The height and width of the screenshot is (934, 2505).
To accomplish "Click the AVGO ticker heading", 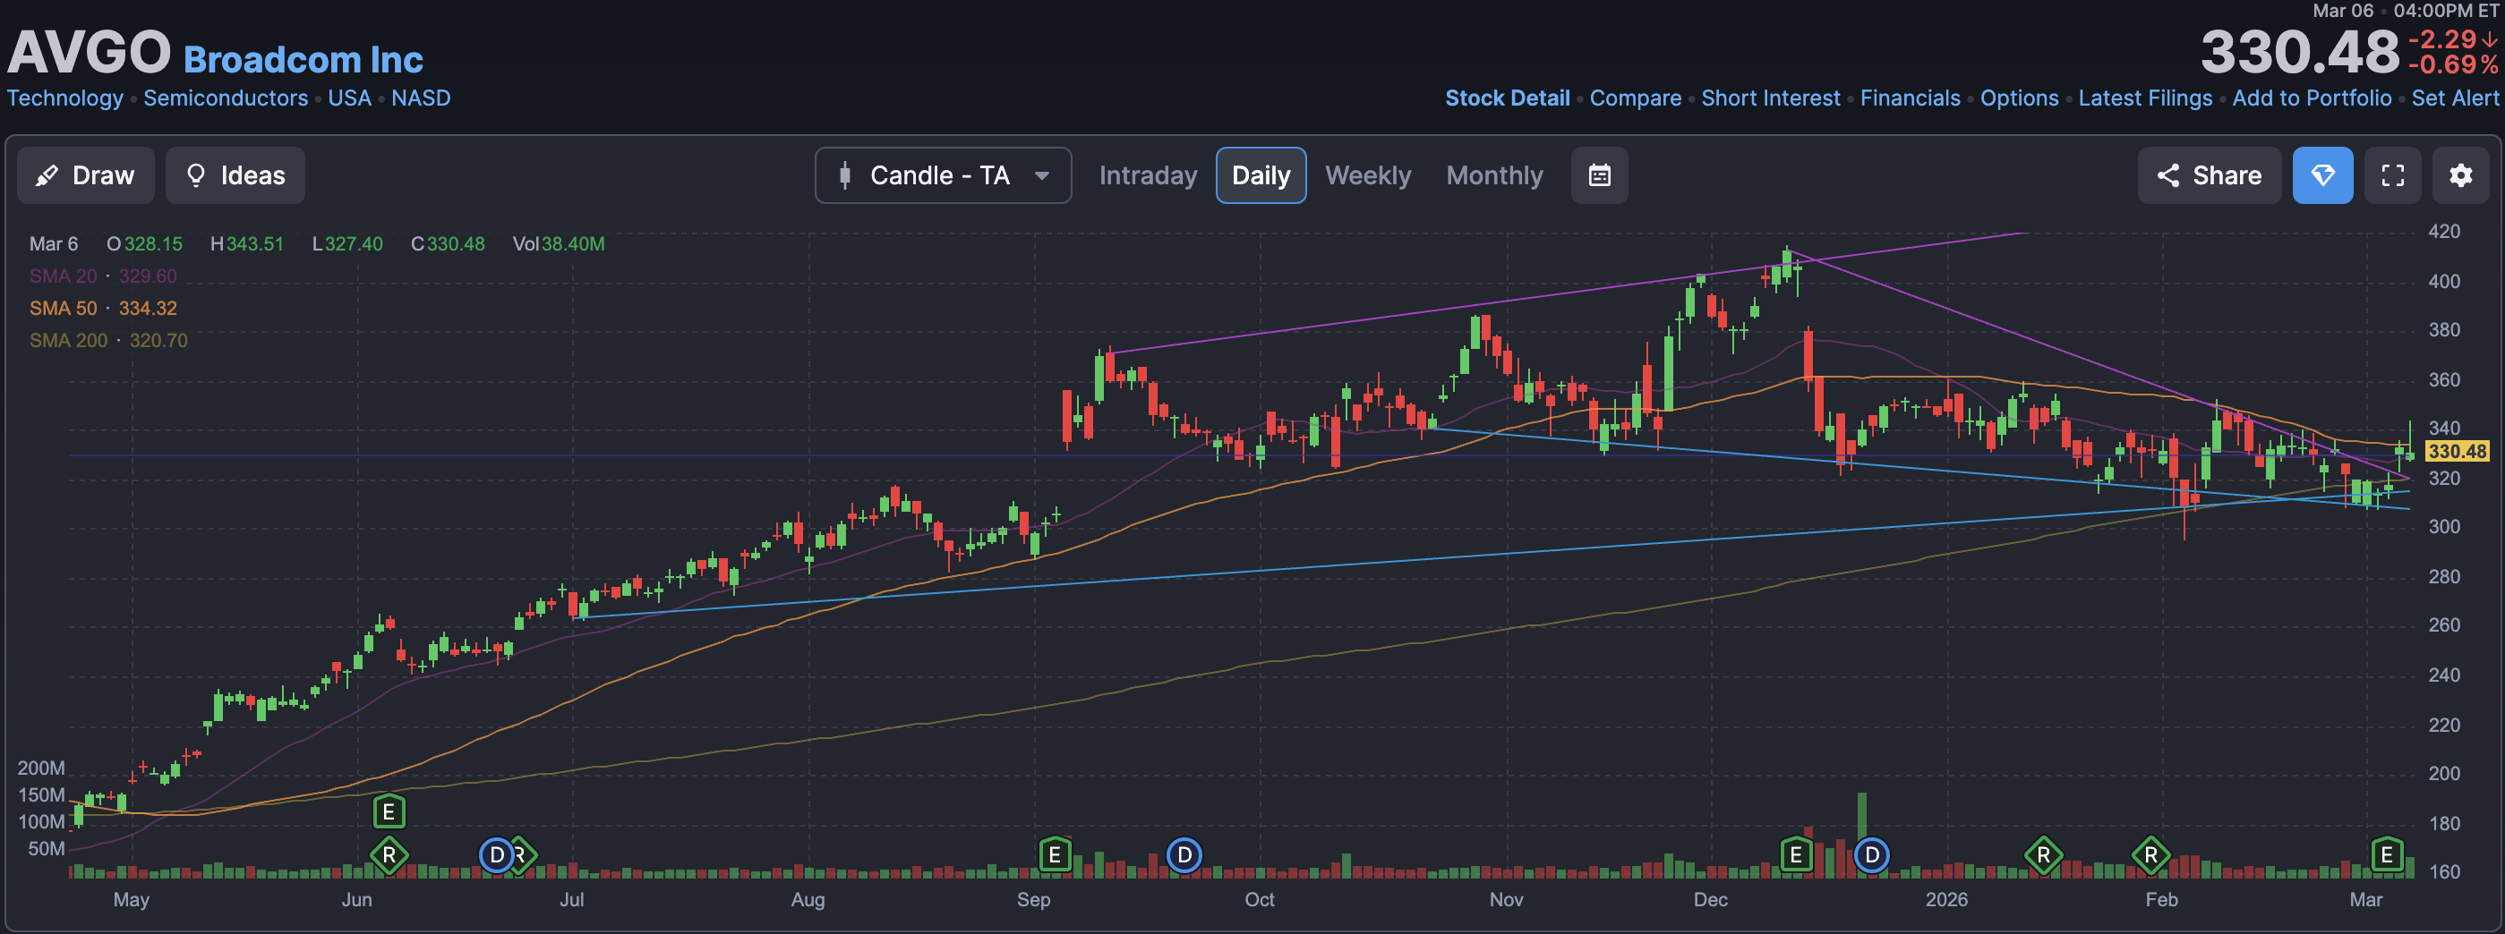I will pyautogui.click(x=90, y=52).
